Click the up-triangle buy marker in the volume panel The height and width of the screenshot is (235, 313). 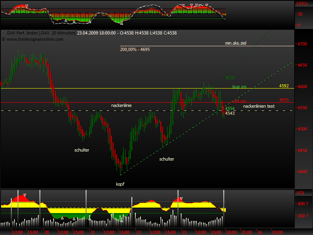coord(62,218)
